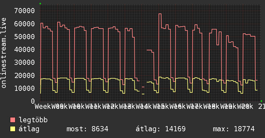Viewport: 265px width, 138px height.
Task: Click the green arrow at the x-axis end
Action: tap(261, 101)
